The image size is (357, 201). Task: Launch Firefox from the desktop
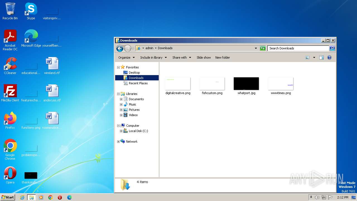10,121
